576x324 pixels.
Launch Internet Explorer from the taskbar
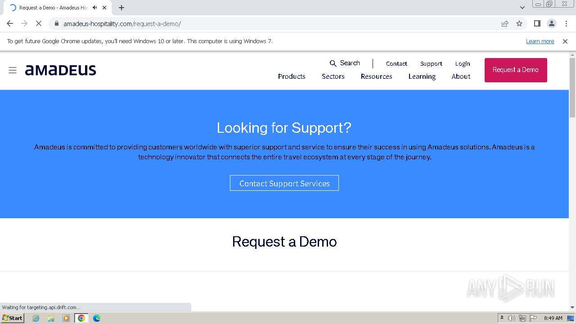coord(36,318)
